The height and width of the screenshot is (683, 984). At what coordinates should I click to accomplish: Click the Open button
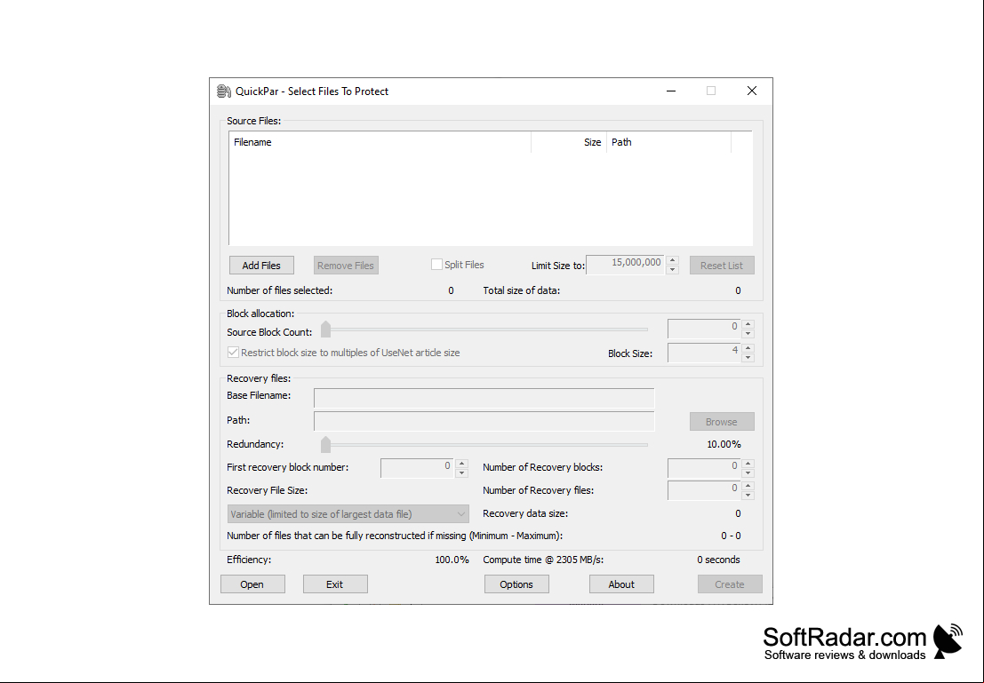(x=252, y=584)
